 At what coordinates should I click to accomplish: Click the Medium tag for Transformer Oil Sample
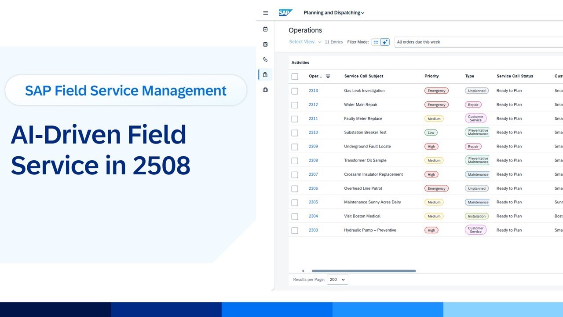[434, 160]
